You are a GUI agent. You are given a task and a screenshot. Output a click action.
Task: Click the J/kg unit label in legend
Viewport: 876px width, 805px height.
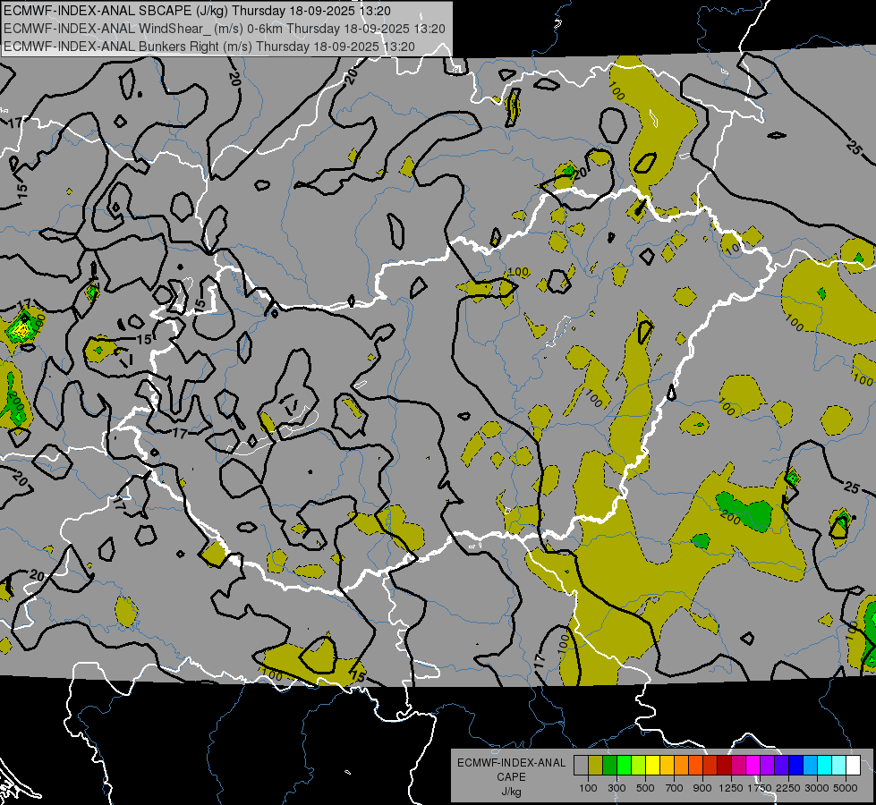point(511,791)
